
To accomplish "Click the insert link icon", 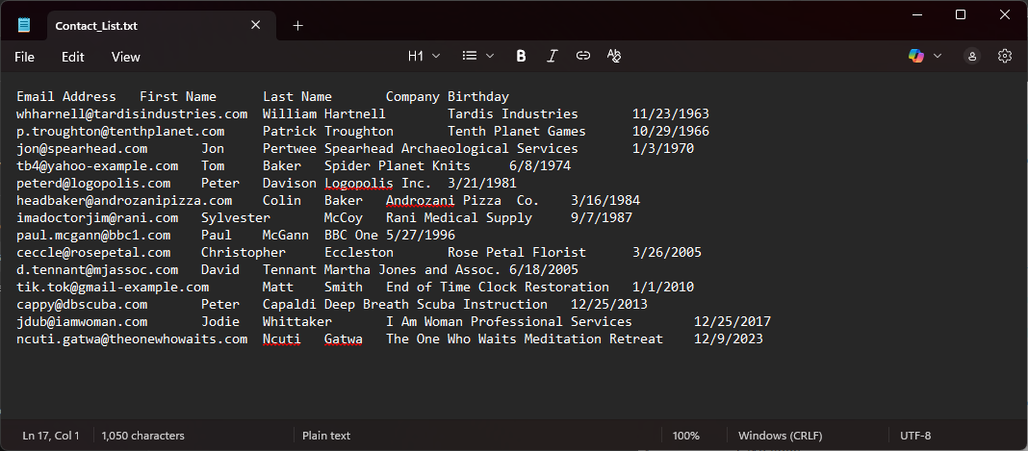I will point(582,56).
